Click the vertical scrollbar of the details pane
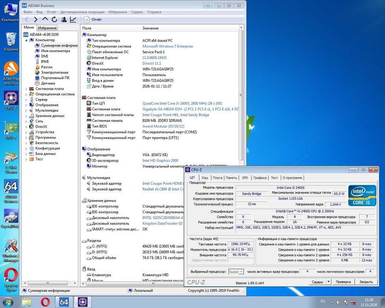Viewport: 385px width, 308px height. click(x=241, y=95)
